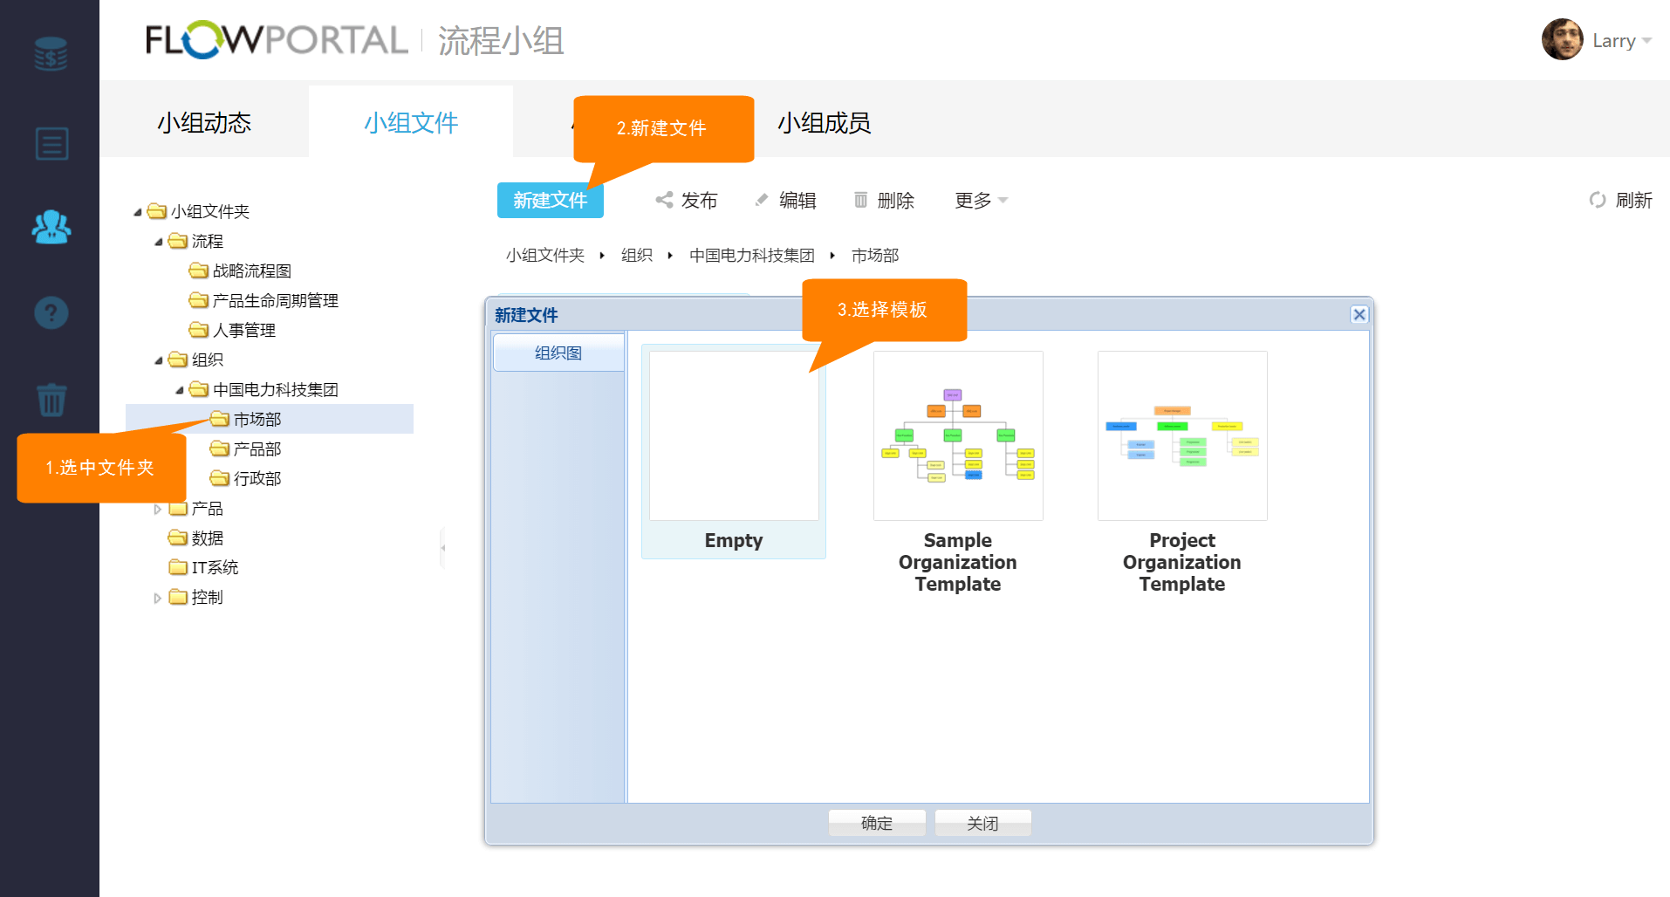Click the 删除 delete toolbar button
The height and width of the screenshot is (897, 1670).
tap(884, 200)
